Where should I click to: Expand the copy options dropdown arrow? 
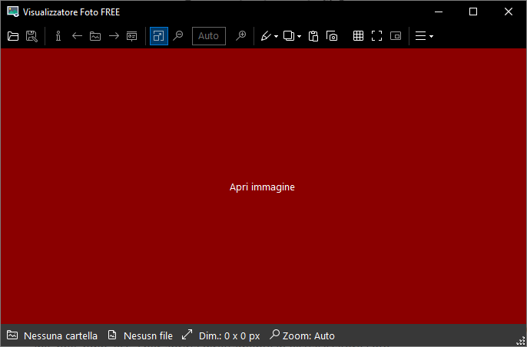(x=299, y=36)
